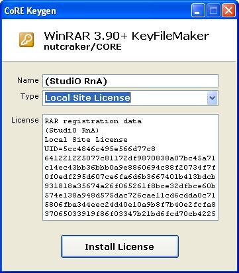Image resolution: width=239 pixels, height=273 pixels.
Task: Click the 'License' field label
Action: (25, 120)
